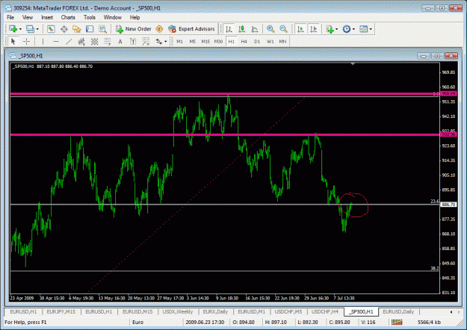Screen dimensions: 467x330
Task: Zoom in on the chart
Action: (x=270, y=29)
